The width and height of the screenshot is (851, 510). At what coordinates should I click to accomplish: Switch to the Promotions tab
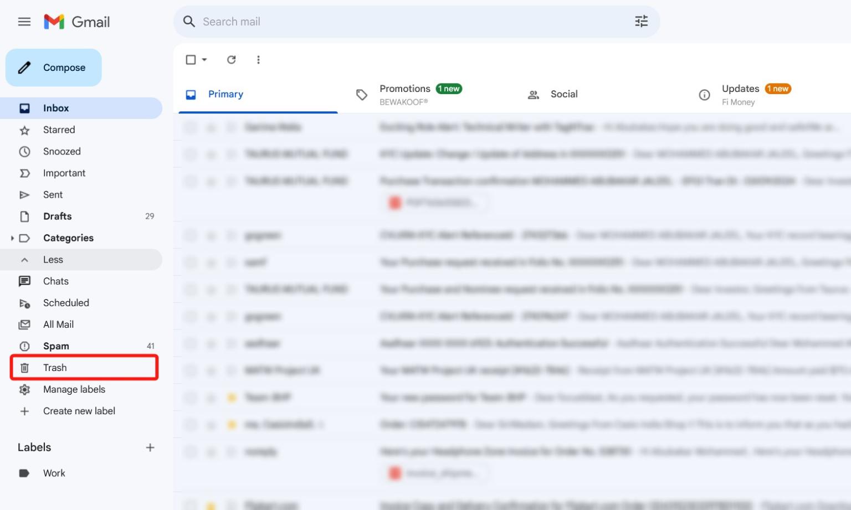(405, 93)
